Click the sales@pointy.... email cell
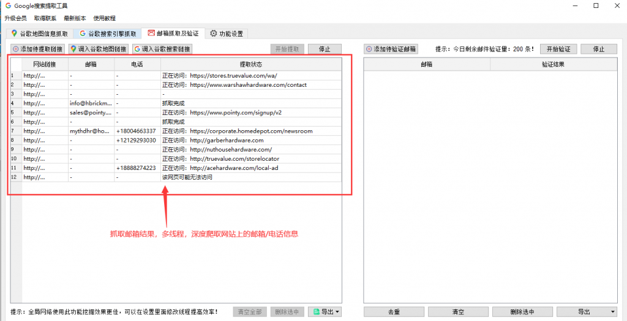The width and height of the screenshot is (627, 321). pyautogui.click(x=91, y=113)
